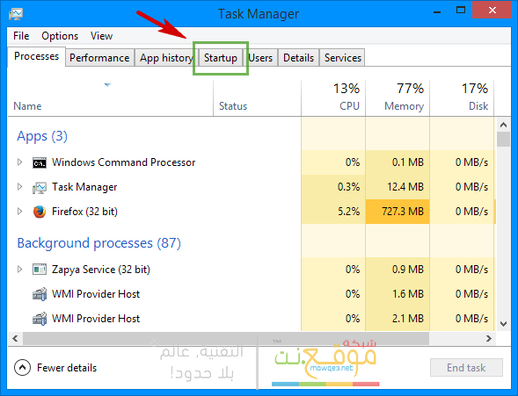Click icon of WMI Provider Host using 2.1 MB

tap(40, 319)
